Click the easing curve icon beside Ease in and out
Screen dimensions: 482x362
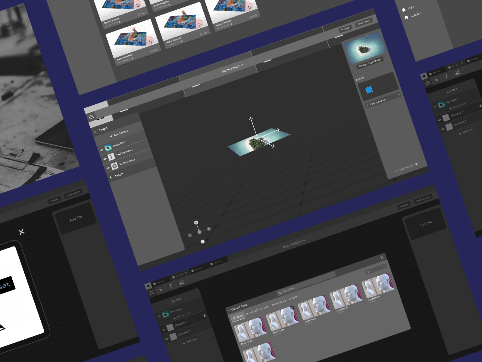click(368, 105)
